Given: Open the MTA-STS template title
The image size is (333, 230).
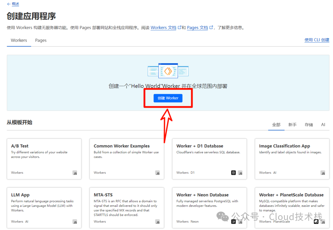Looking at the screenshot, I should (103, 195).
